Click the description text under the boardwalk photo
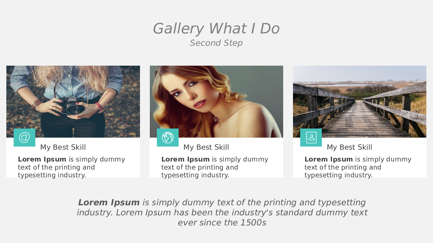 tap(358, 167)
